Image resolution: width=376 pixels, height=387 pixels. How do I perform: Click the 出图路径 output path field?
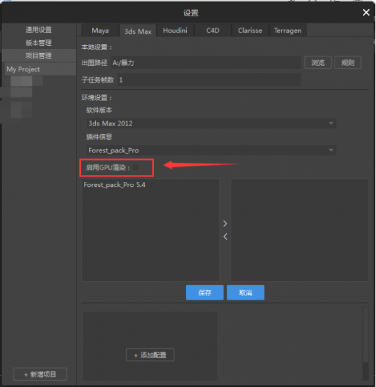coord(205,63)
